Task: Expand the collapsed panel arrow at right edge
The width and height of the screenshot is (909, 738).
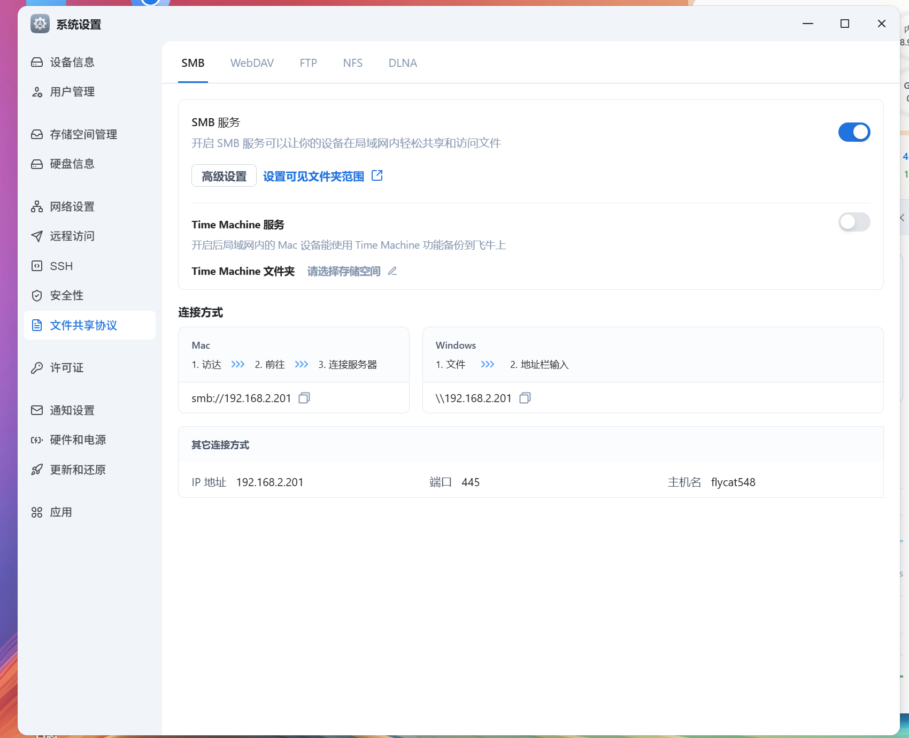Action: coord(903,218)
